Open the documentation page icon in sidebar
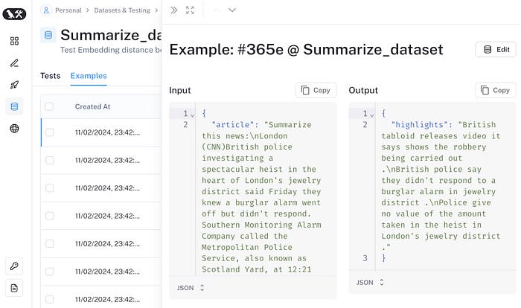 pos(14,288)
